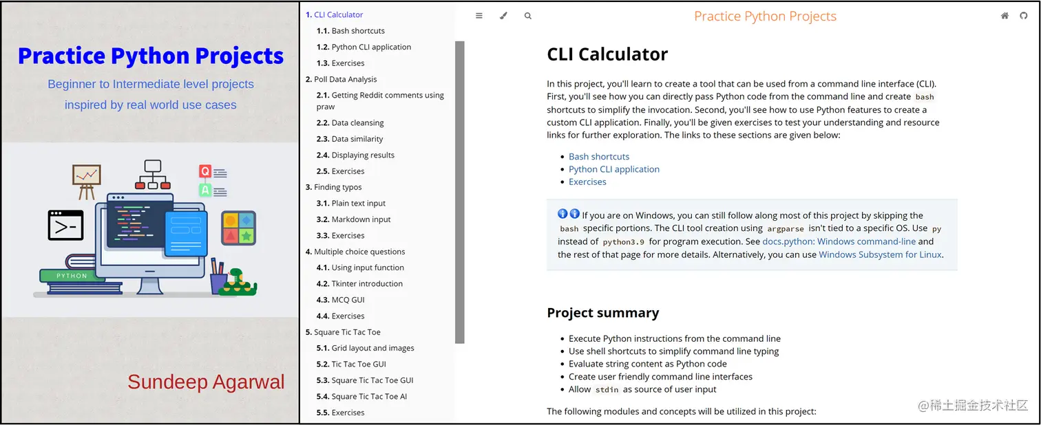The height and width of the screenshot is (425, 1041).
Task: Open section 3.3. Exercises
Action: (x=340, y=236)
